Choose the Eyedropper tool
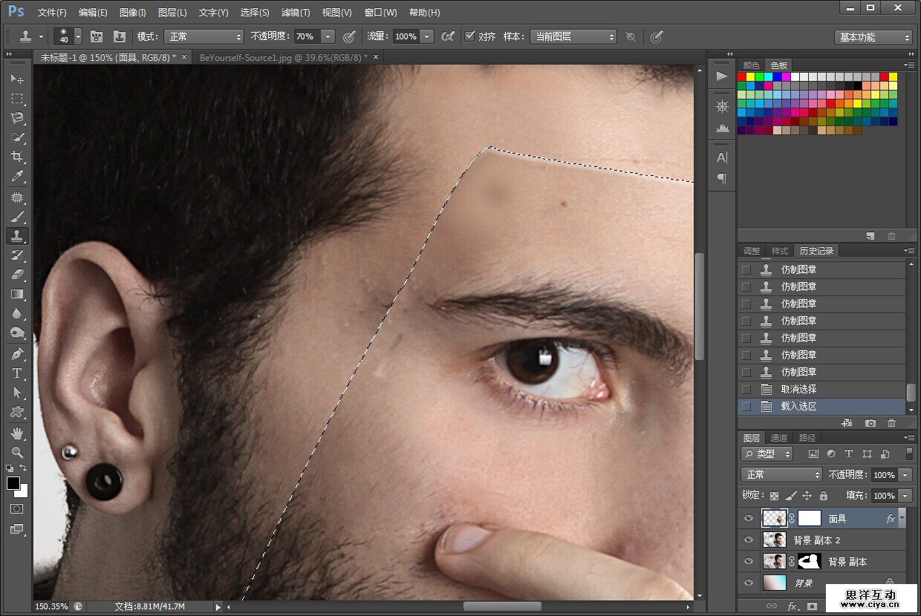 click(x=17, y=177)
